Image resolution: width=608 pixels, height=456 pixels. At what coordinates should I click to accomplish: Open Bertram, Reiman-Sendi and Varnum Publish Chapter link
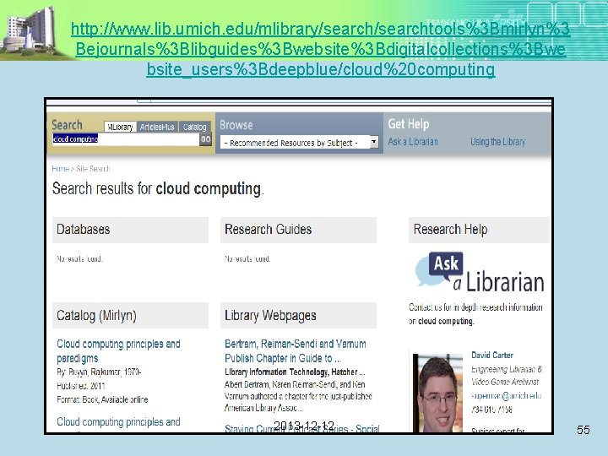coord(296,351)
